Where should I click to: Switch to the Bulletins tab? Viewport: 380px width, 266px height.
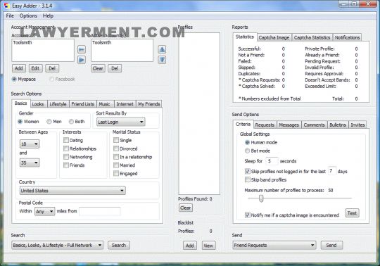coord(338,125)
